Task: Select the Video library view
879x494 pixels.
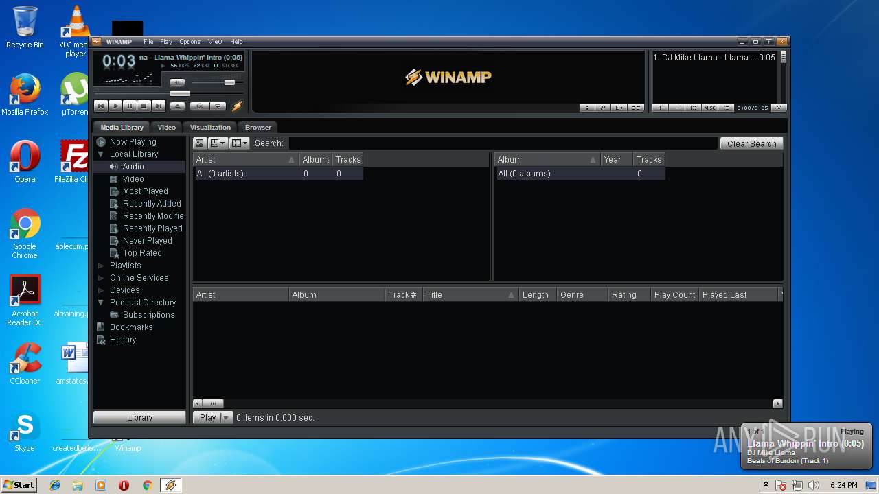Action: click(133, 179)
